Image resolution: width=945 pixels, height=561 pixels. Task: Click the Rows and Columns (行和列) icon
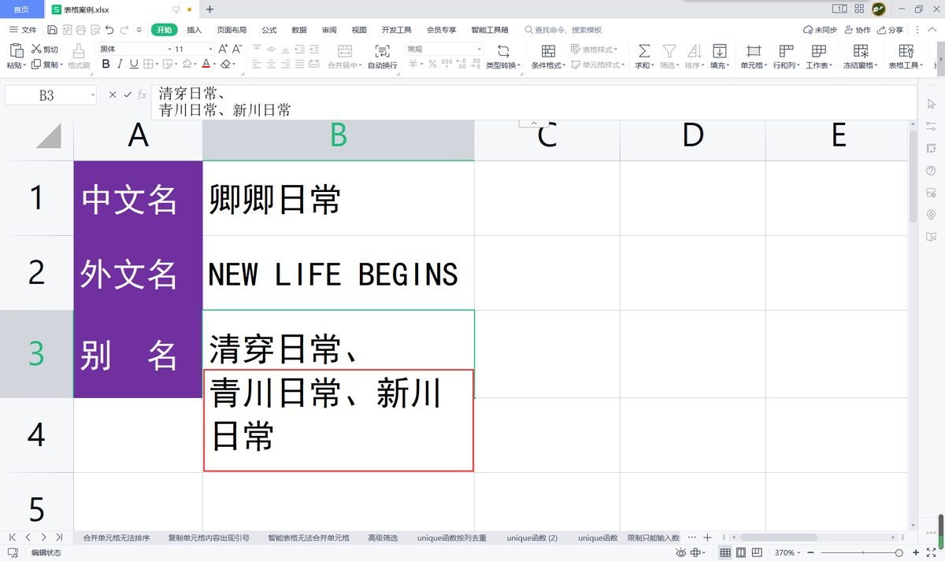(785, 51)
